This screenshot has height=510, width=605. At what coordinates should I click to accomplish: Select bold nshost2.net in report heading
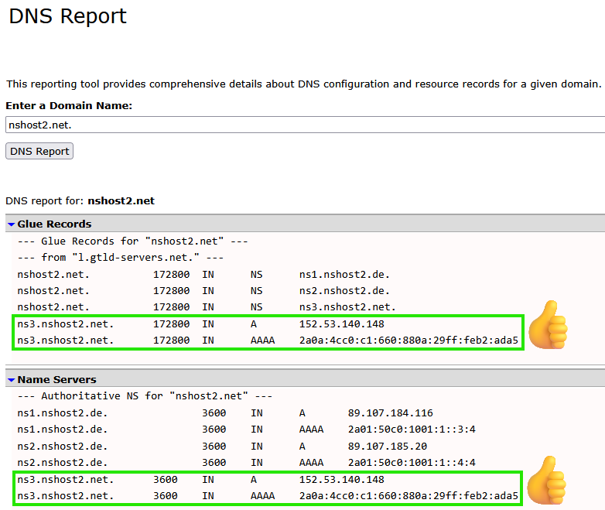[x=121, y=200]
